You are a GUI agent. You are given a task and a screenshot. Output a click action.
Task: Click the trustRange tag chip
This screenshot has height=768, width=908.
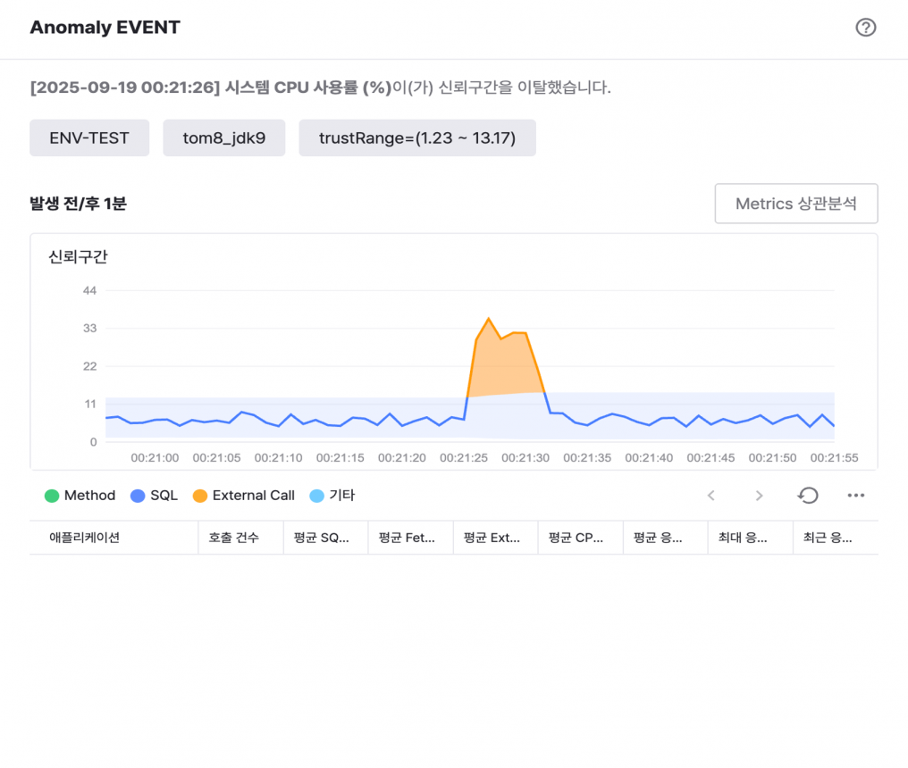click(417, 138)
